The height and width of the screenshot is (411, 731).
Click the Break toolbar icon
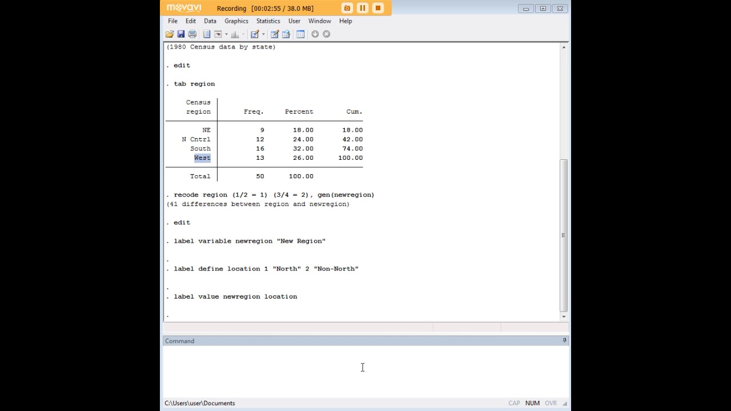click(x=326, y=34)
